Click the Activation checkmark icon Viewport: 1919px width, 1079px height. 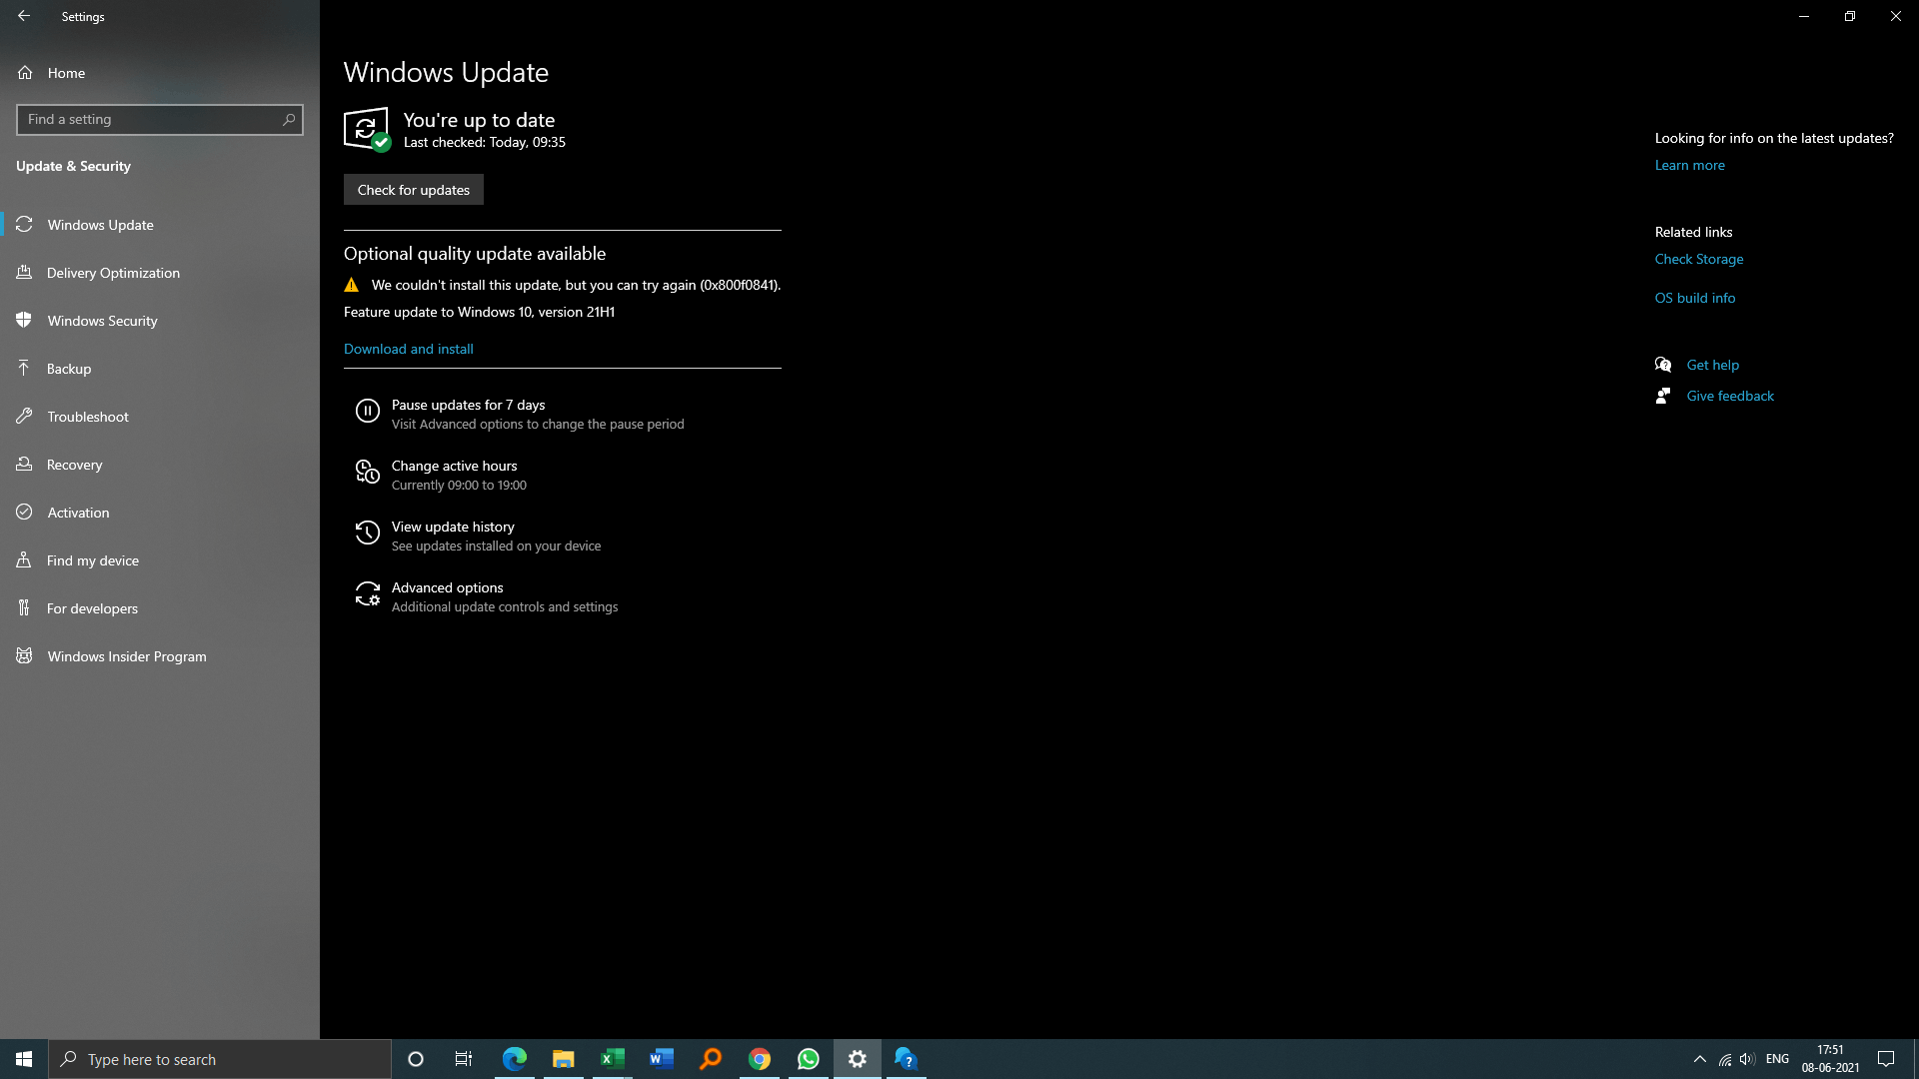(x=24, y=513)
